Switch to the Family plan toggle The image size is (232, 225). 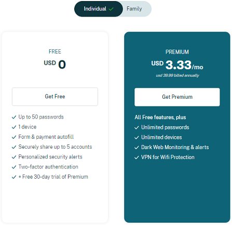134,9
